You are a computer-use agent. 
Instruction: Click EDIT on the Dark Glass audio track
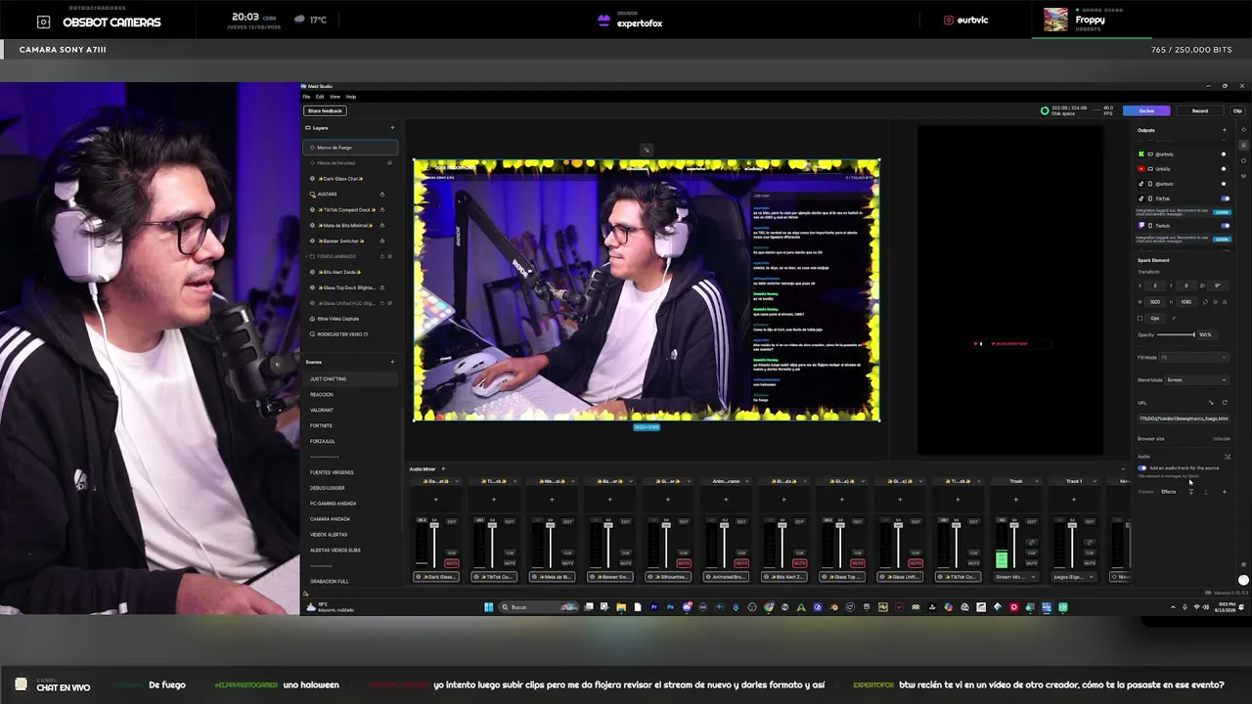(x=452, y=522)
